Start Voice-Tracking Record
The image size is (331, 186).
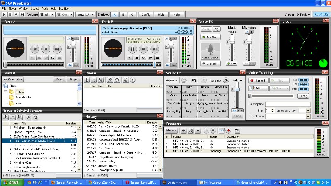tap(258, 81)
